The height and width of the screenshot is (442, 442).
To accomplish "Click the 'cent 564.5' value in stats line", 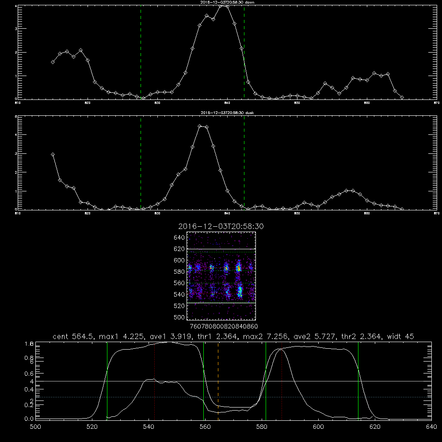I will pyautogui.click(x=73, y=336).
